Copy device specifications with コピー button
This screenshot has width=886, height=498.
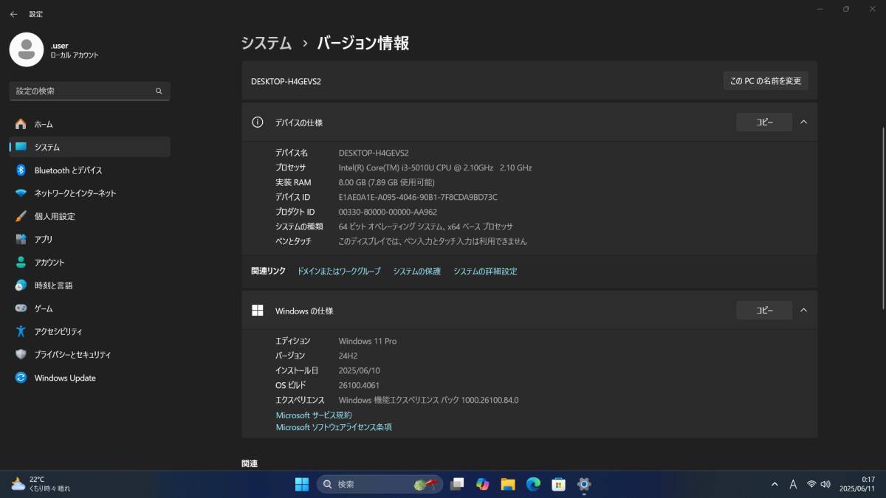click(763, 122)
